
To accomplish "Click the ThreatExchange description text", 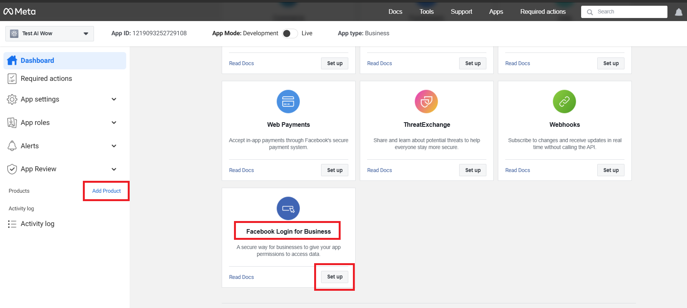I will tap(427, 144).
